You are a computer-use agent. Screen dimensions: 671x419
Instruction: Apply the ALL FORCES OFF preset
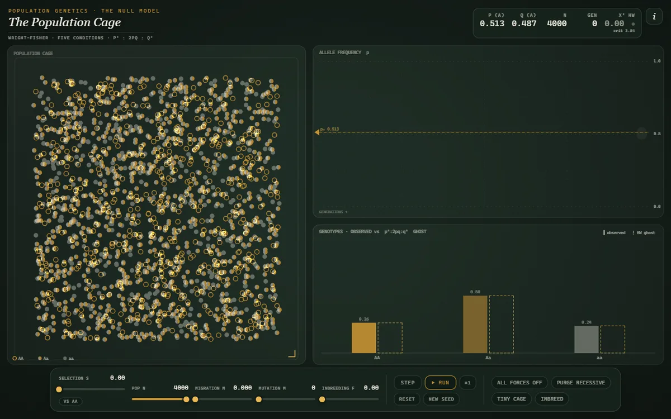519,383
